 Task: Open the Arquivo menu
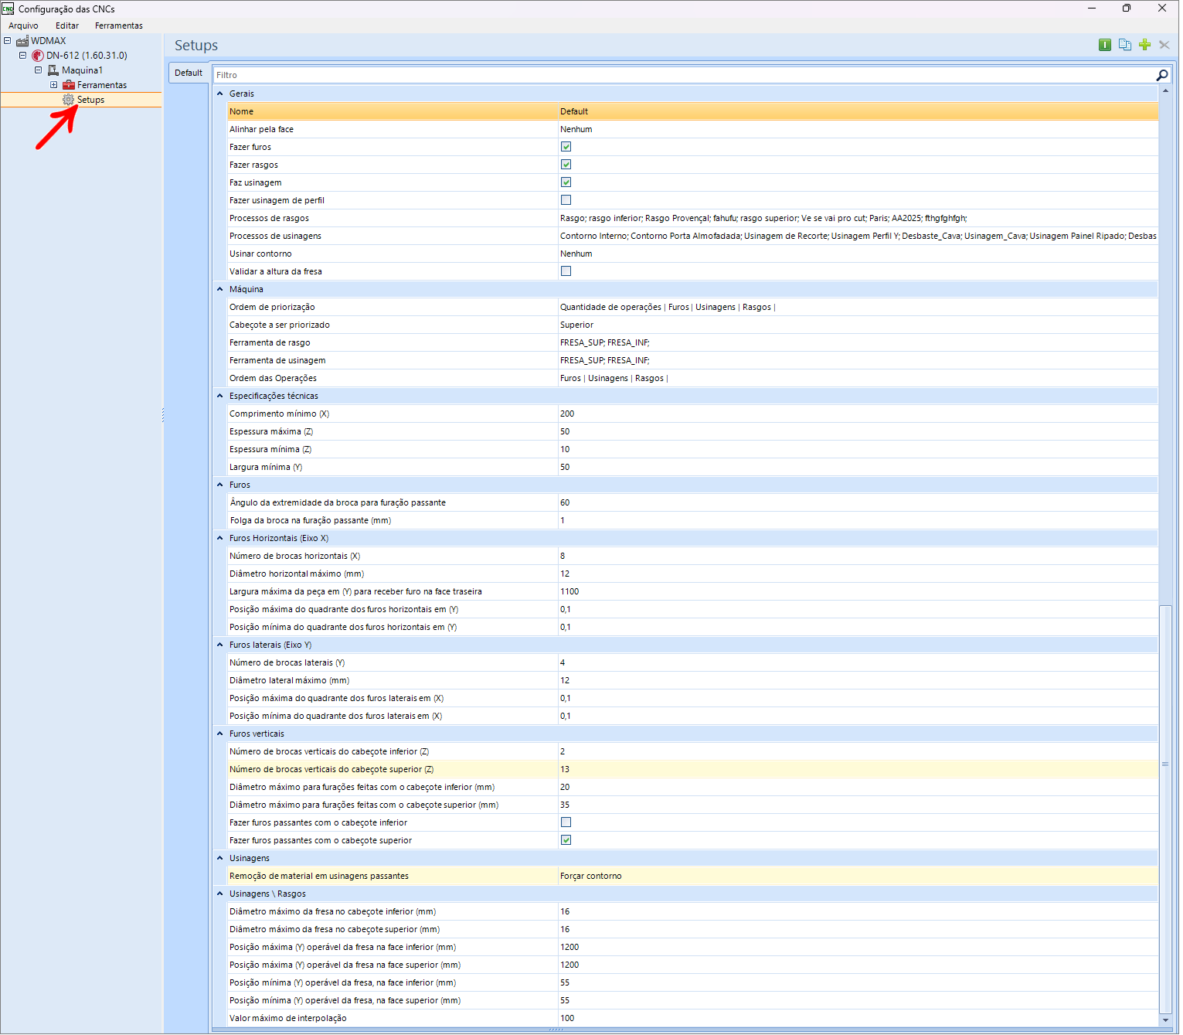[23, 26]
